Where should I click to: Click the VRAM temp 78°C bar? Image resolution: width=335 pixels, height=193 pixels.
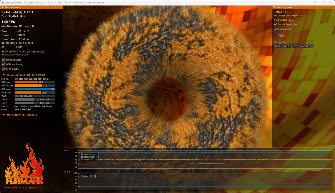click(x=35, y=93)
